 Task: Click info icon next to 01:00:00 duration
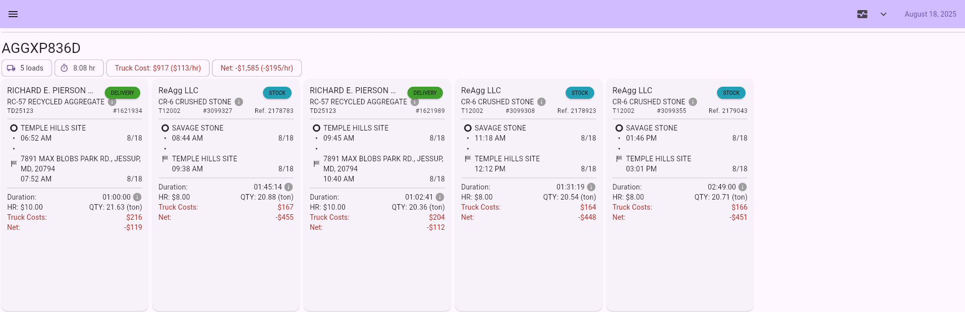click(x=137, y=197)
